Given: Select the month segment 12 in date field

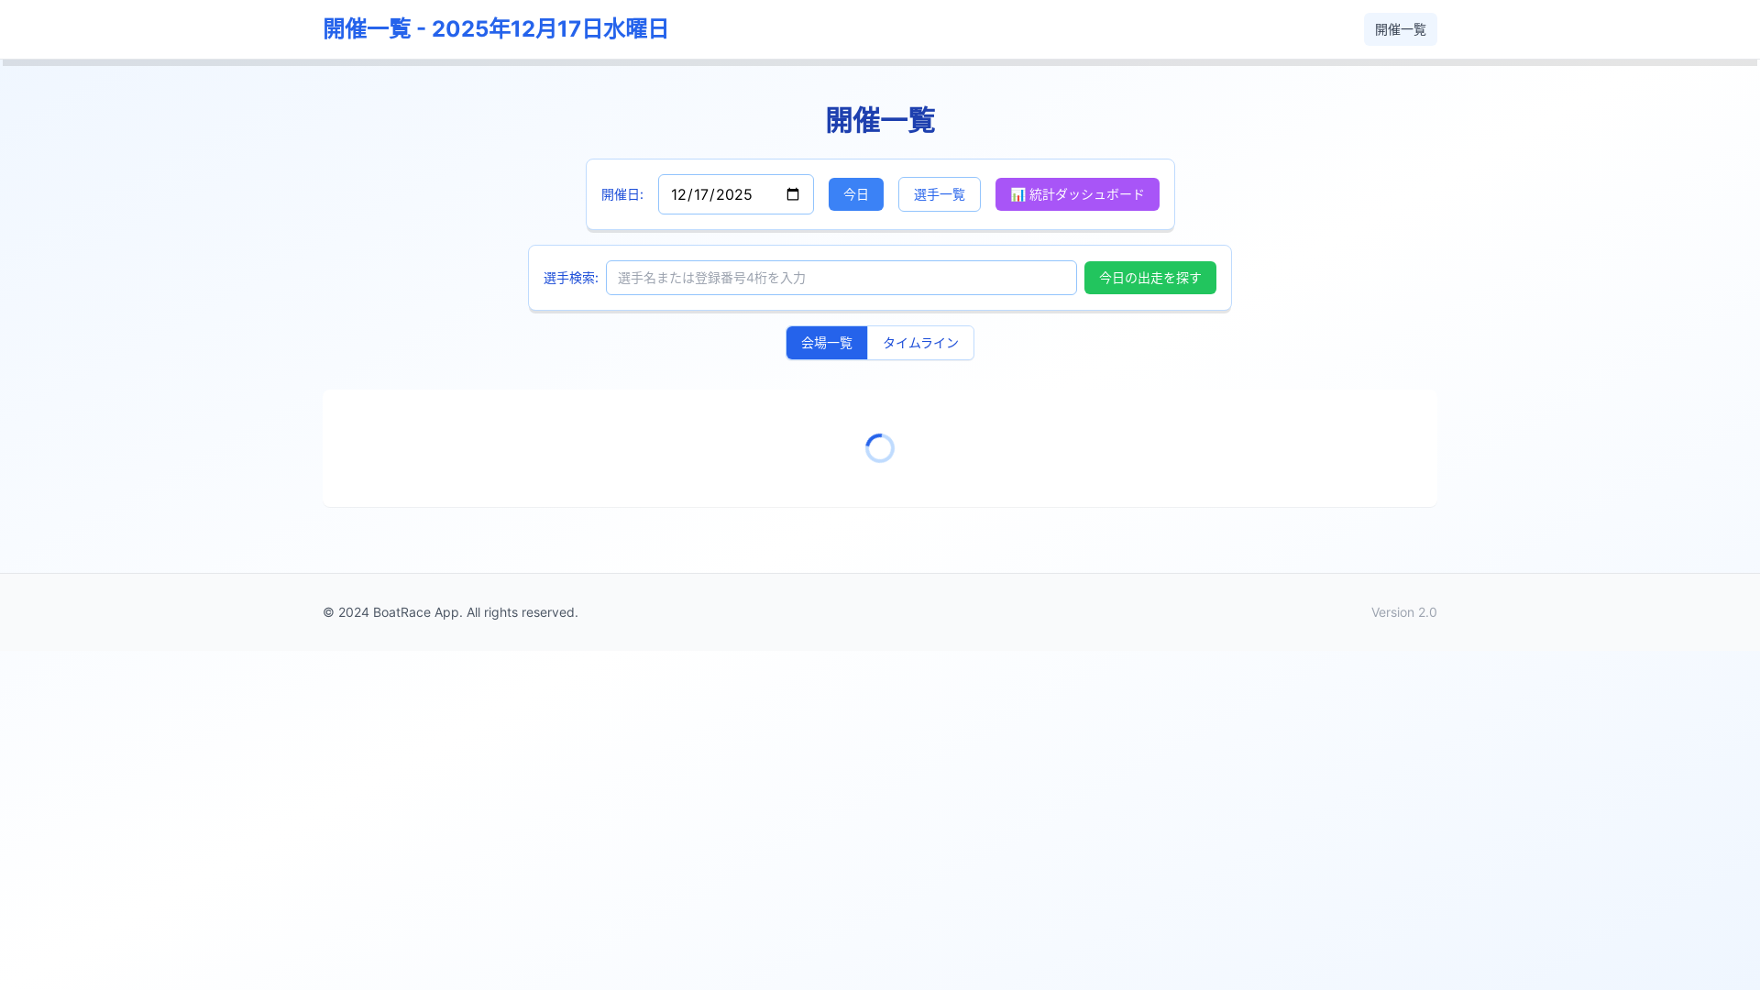Looking at the screenshot, I should [678, 194].
